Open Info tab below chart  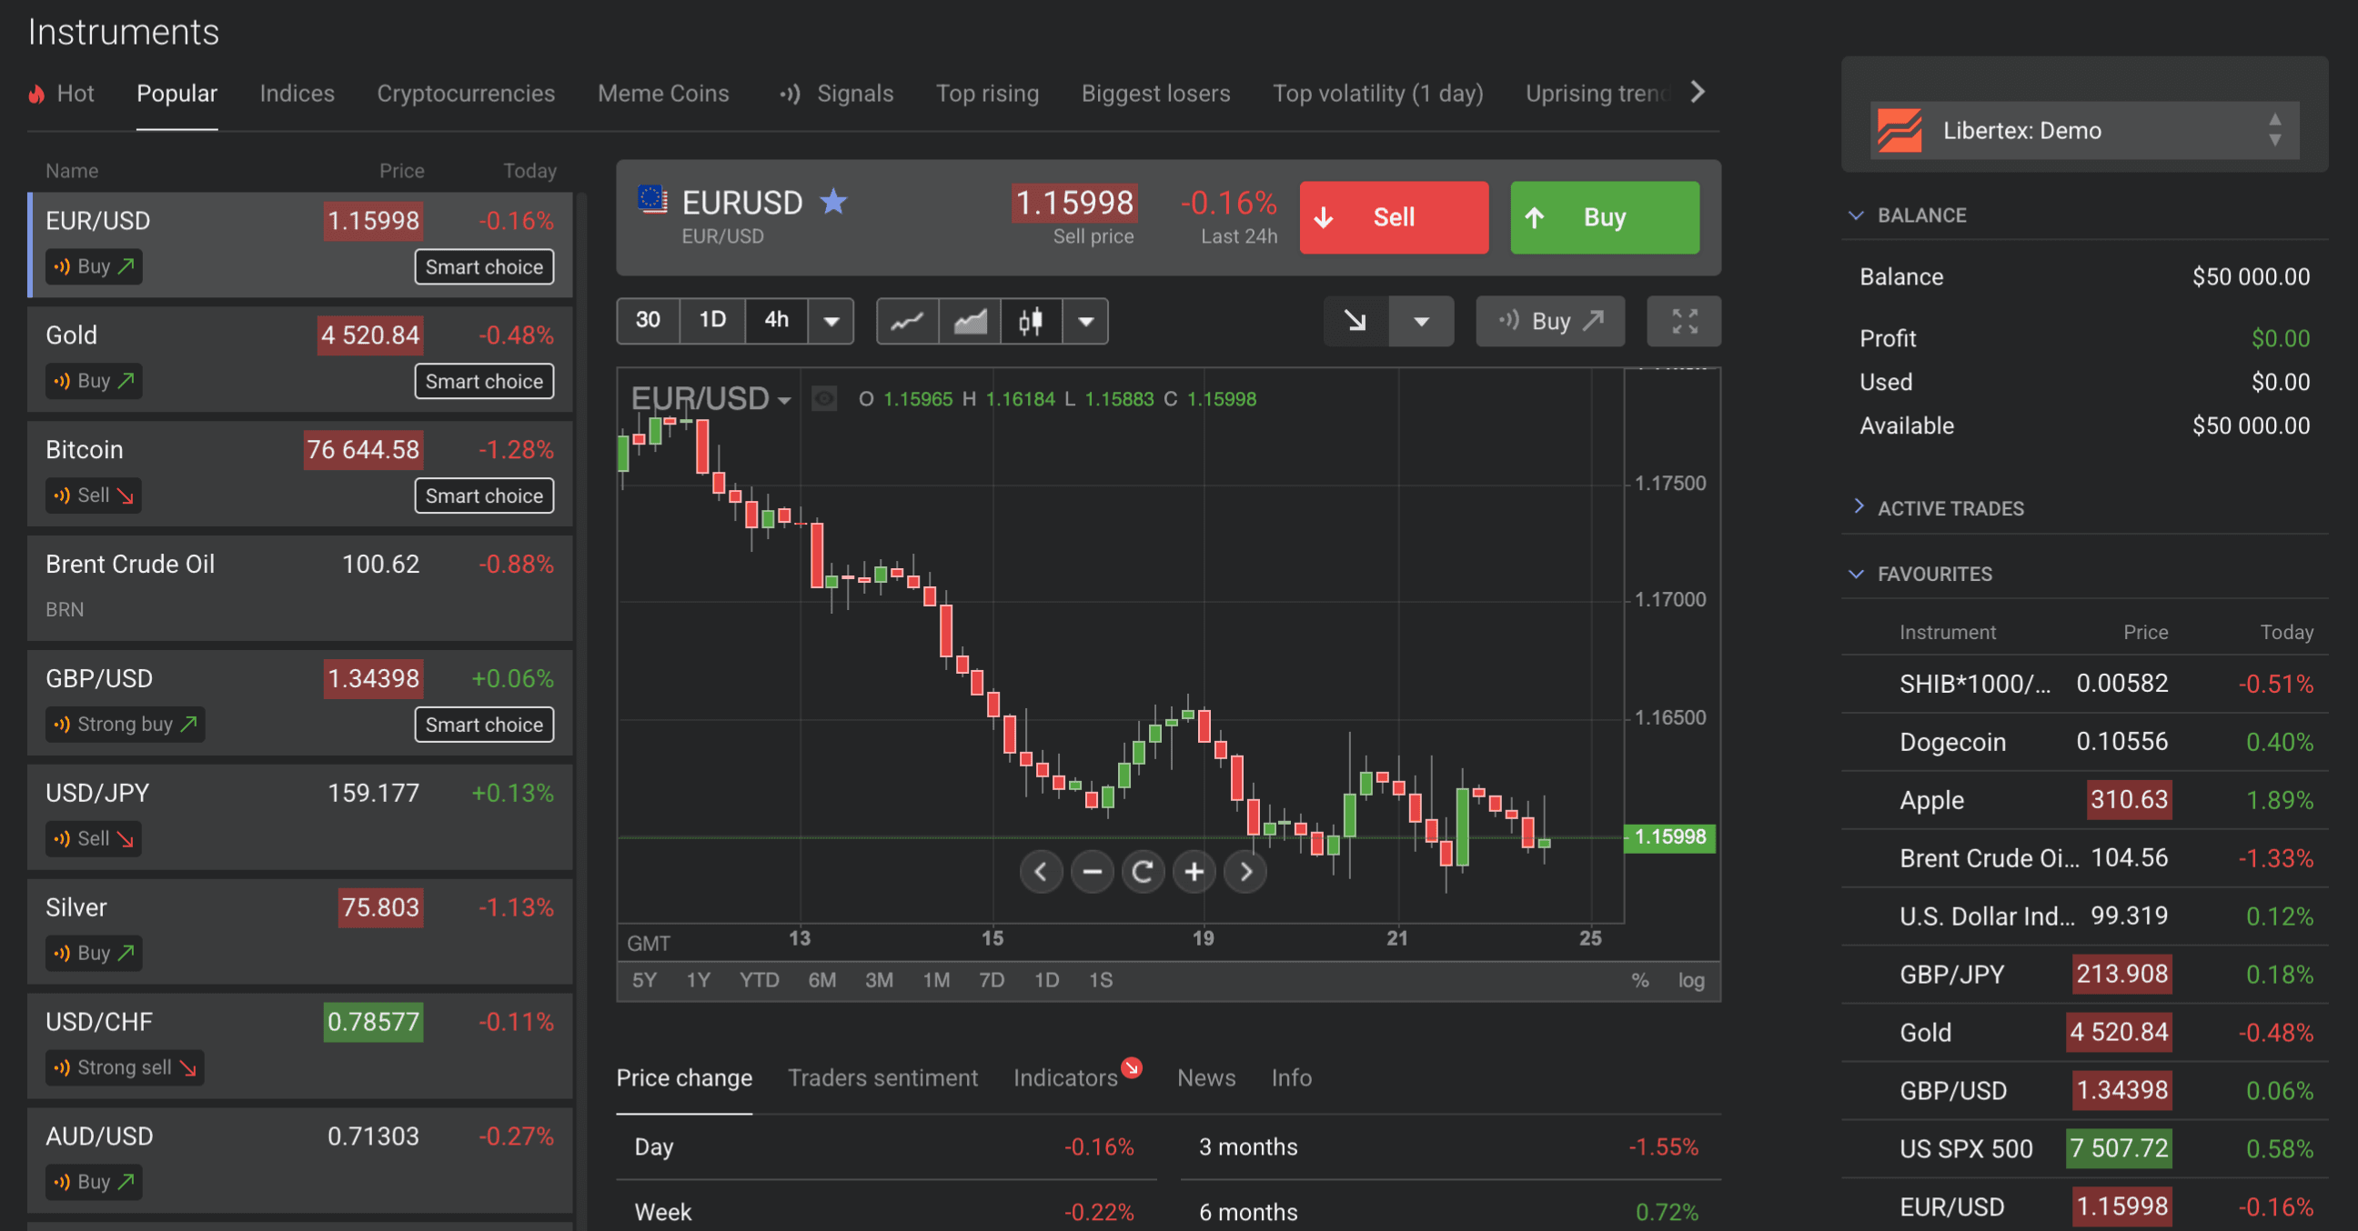click(1291, 1078)
